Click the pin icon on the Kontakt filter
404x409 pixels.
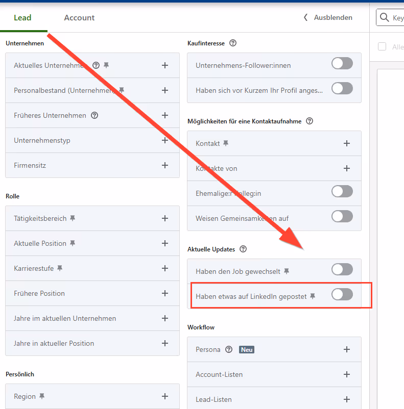coord(226,143)
